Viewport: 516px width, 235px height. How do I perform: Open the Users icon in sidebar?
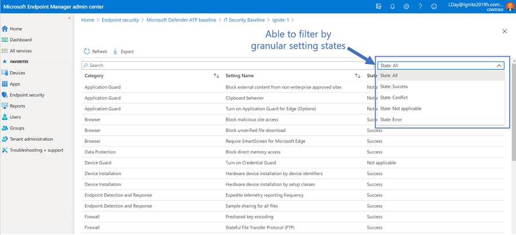tap(5, 117)
